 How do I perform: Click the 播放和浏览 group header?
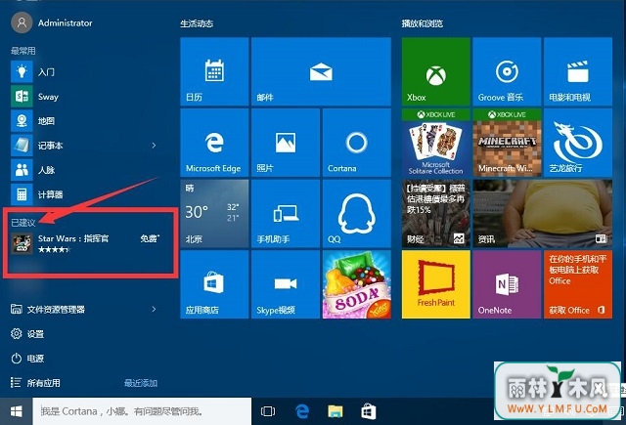(x=423, y=23)
